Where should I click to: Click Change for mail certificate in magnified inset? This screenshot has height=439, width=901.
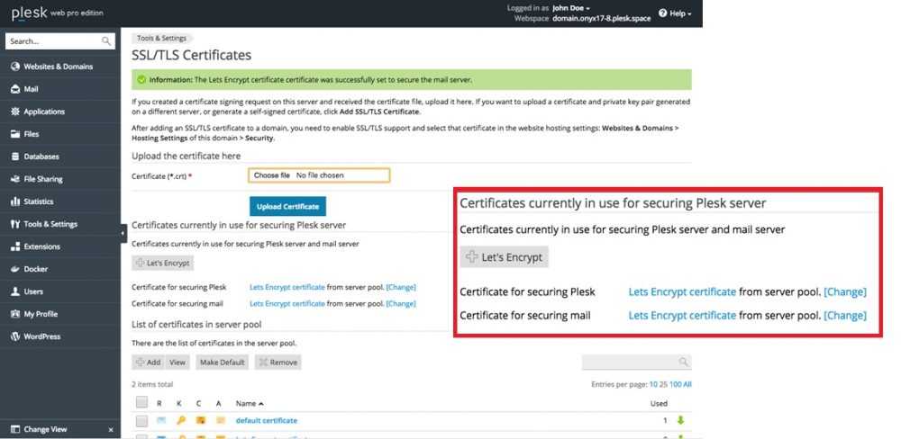(845, 315)
